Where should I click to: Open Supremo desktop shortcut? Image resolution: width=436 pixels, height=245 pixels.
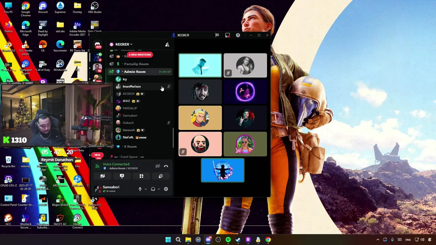pos(60,8)
